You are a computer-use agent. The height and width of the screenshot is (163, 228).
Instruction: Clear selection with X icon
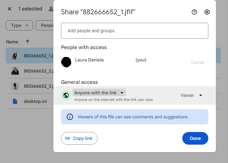click(x=10, y=9)
